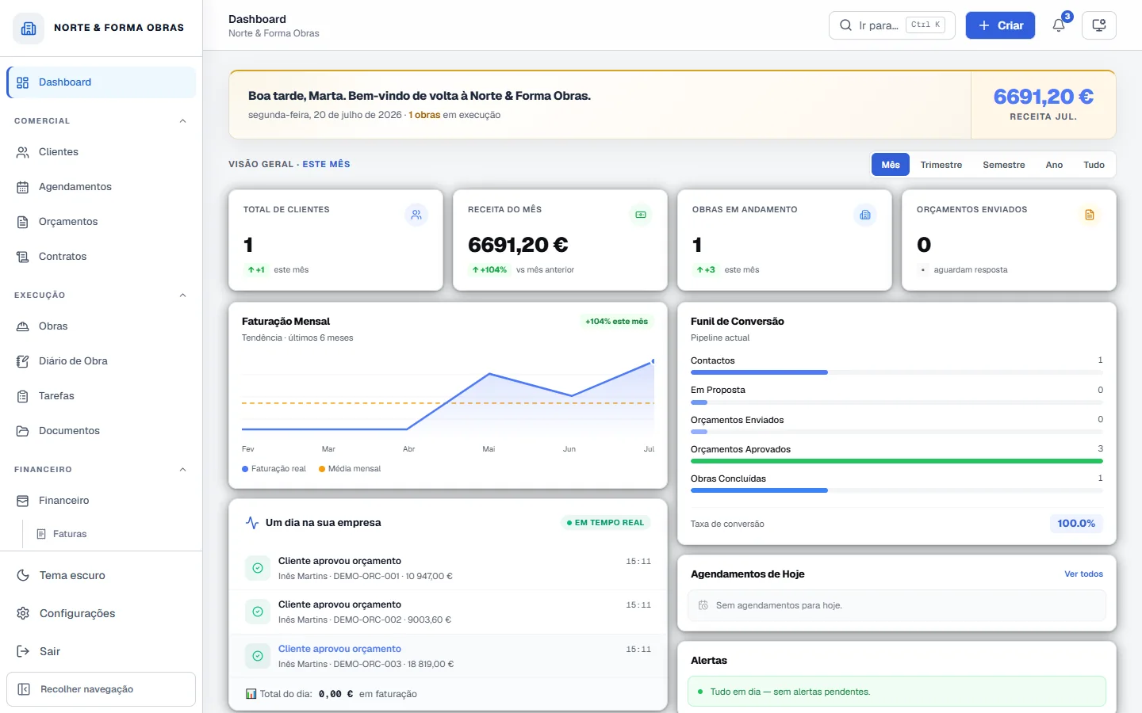
Task: Click the +1 este mês badge in clients card
Action: coord(256,270)
